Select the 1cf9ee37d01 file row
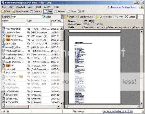The height and width of the screenshot is (114, 145). 31,99
